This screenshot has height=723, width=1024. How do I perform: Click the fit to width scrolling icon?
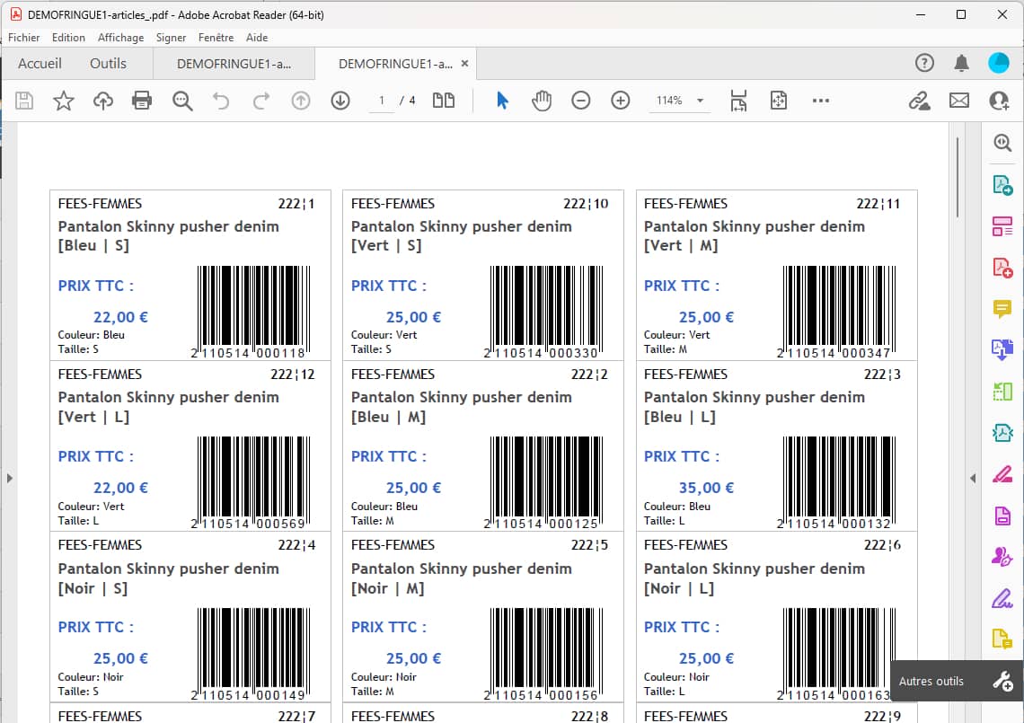pyautogui.click(x=738, y=101)
